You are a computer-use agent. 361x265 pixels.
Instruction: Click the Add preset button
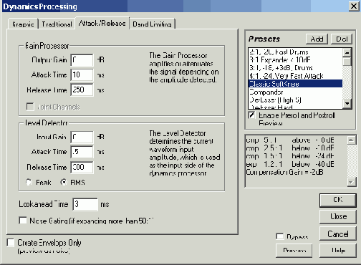pos(317,39)
